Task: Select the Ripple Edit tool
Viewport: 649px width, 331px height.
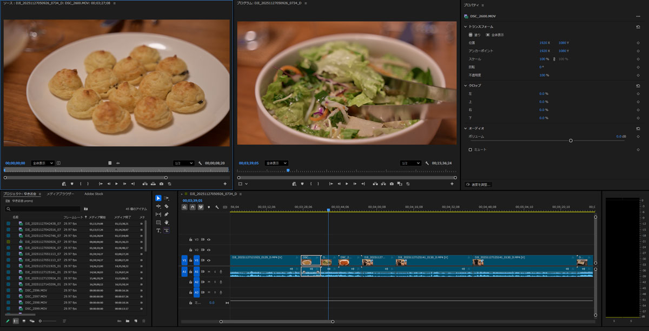Action: 158,206
